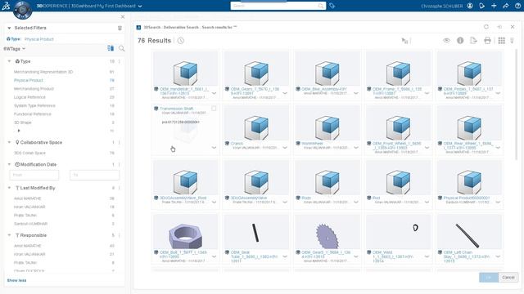Select the OEM_Bolt hex nut thumbnail

coord(186,232)
